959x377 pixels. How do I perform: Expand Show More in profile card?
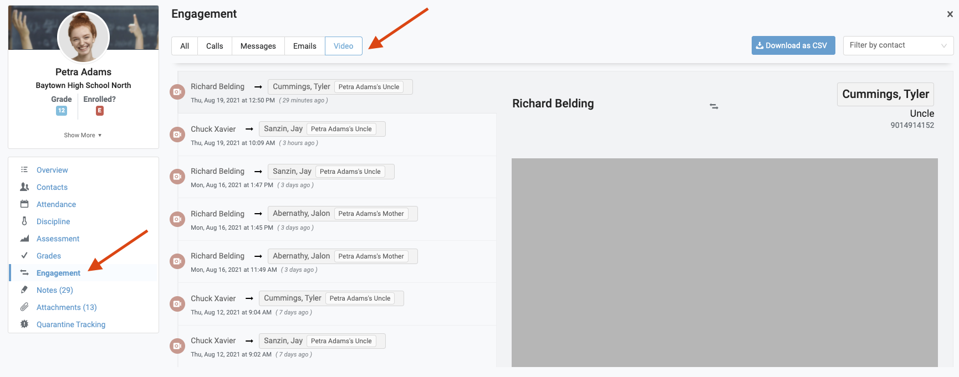click(x=83, y=135)
